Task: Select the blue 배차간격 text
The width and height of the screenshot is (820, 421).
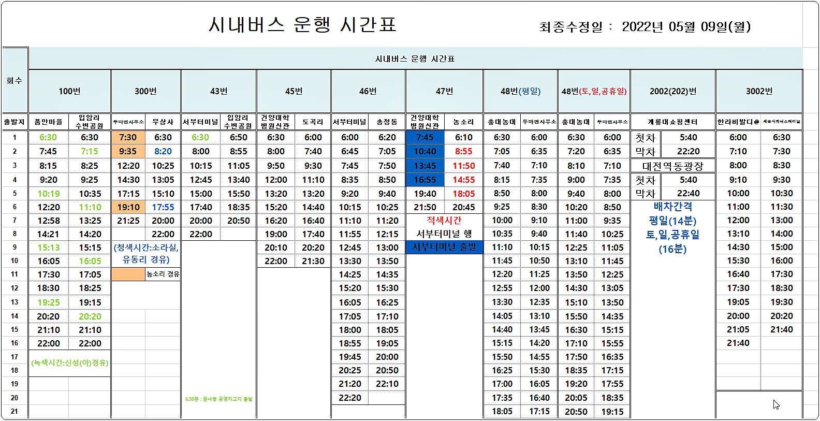Action: pos(673,207)
